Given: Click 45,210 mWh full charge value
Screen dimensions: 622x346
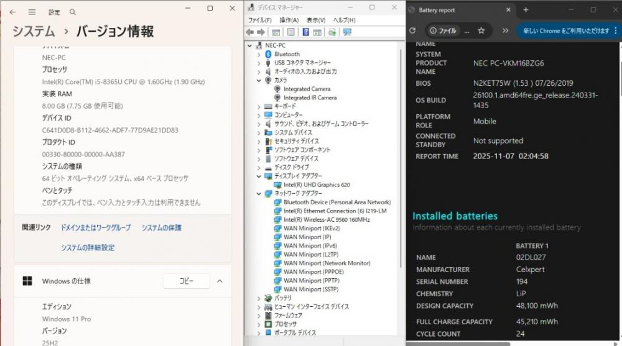Looking at the screenshot, I should click(x=537, y=322).
